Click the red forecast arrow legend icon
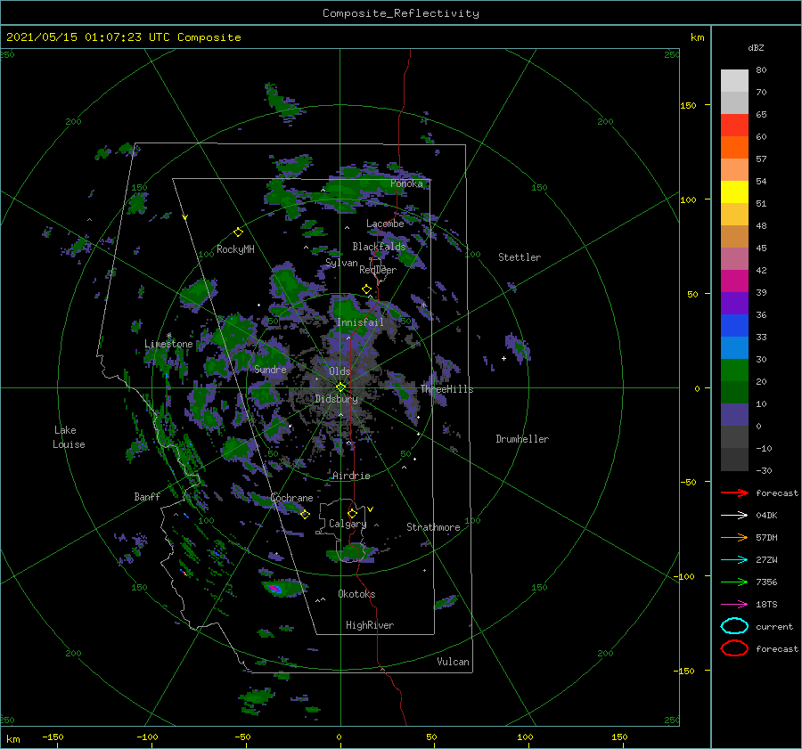Image resolution: width=802 pixels, height=749 pixels. point(734,493)
